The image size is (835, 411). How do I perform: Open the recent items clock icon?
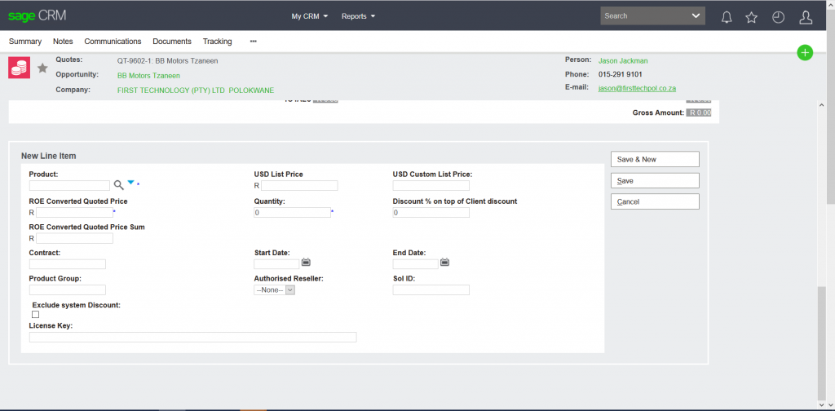778,16
